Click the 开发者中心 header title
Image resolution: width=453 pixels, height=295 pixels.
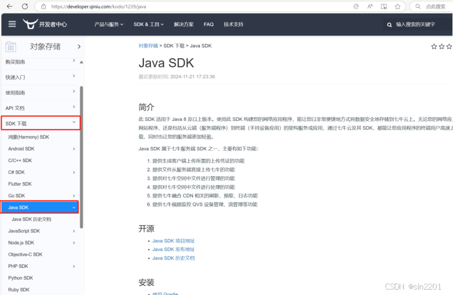coord(53,24)
